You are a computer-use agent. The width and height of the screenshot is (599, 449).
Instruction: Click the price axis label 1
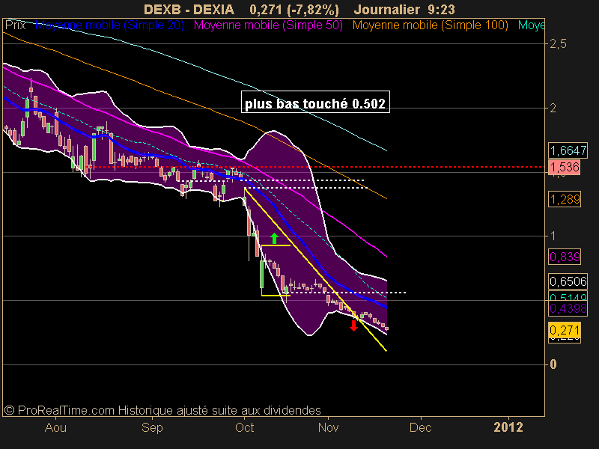553,236
